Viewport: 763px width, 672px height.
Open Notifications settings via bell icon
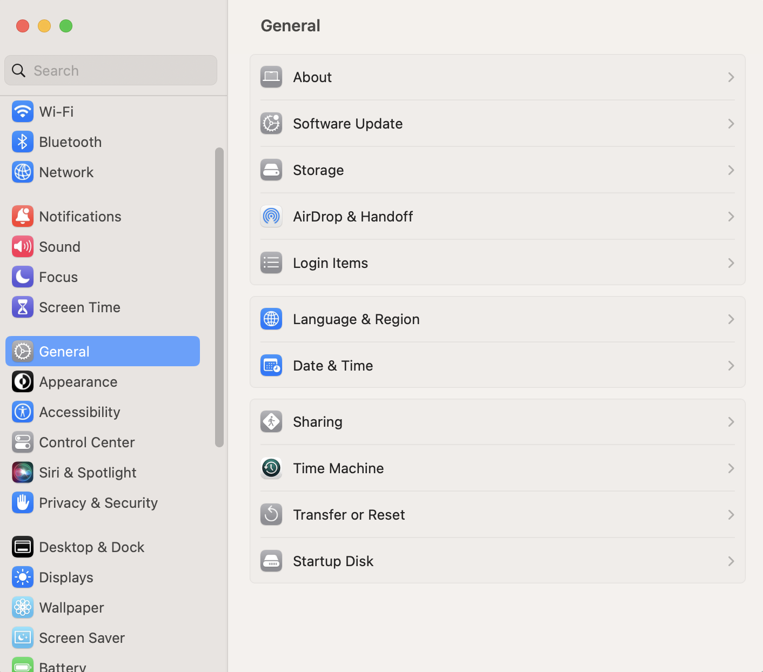22,216
